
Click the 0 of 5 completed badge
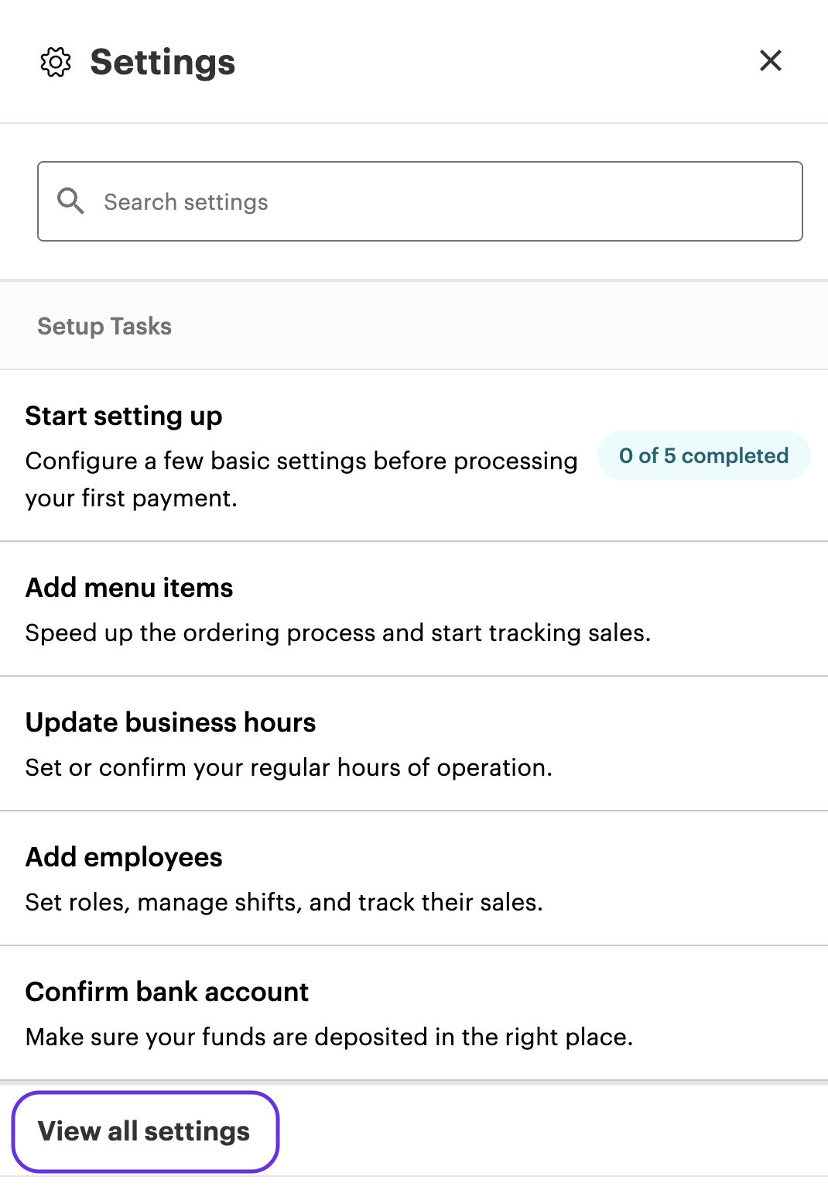pos(703,455)
